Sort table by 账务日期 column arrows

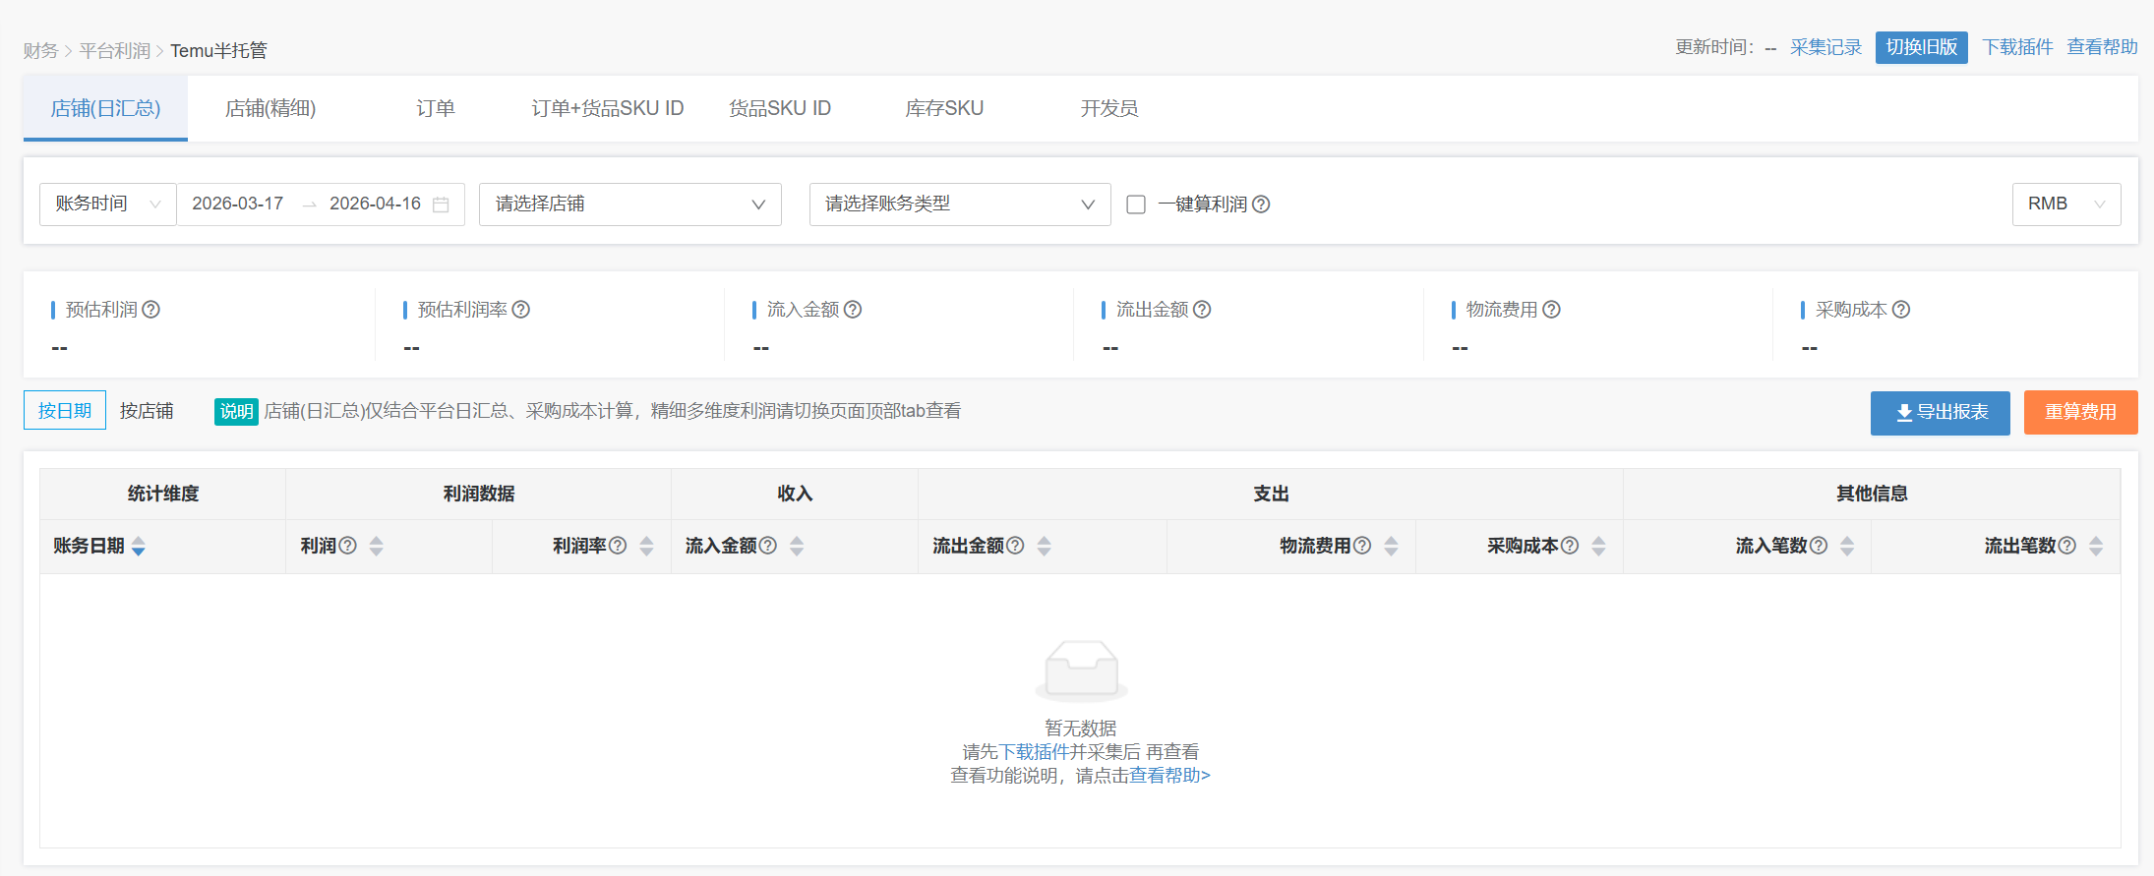(139, 547)
